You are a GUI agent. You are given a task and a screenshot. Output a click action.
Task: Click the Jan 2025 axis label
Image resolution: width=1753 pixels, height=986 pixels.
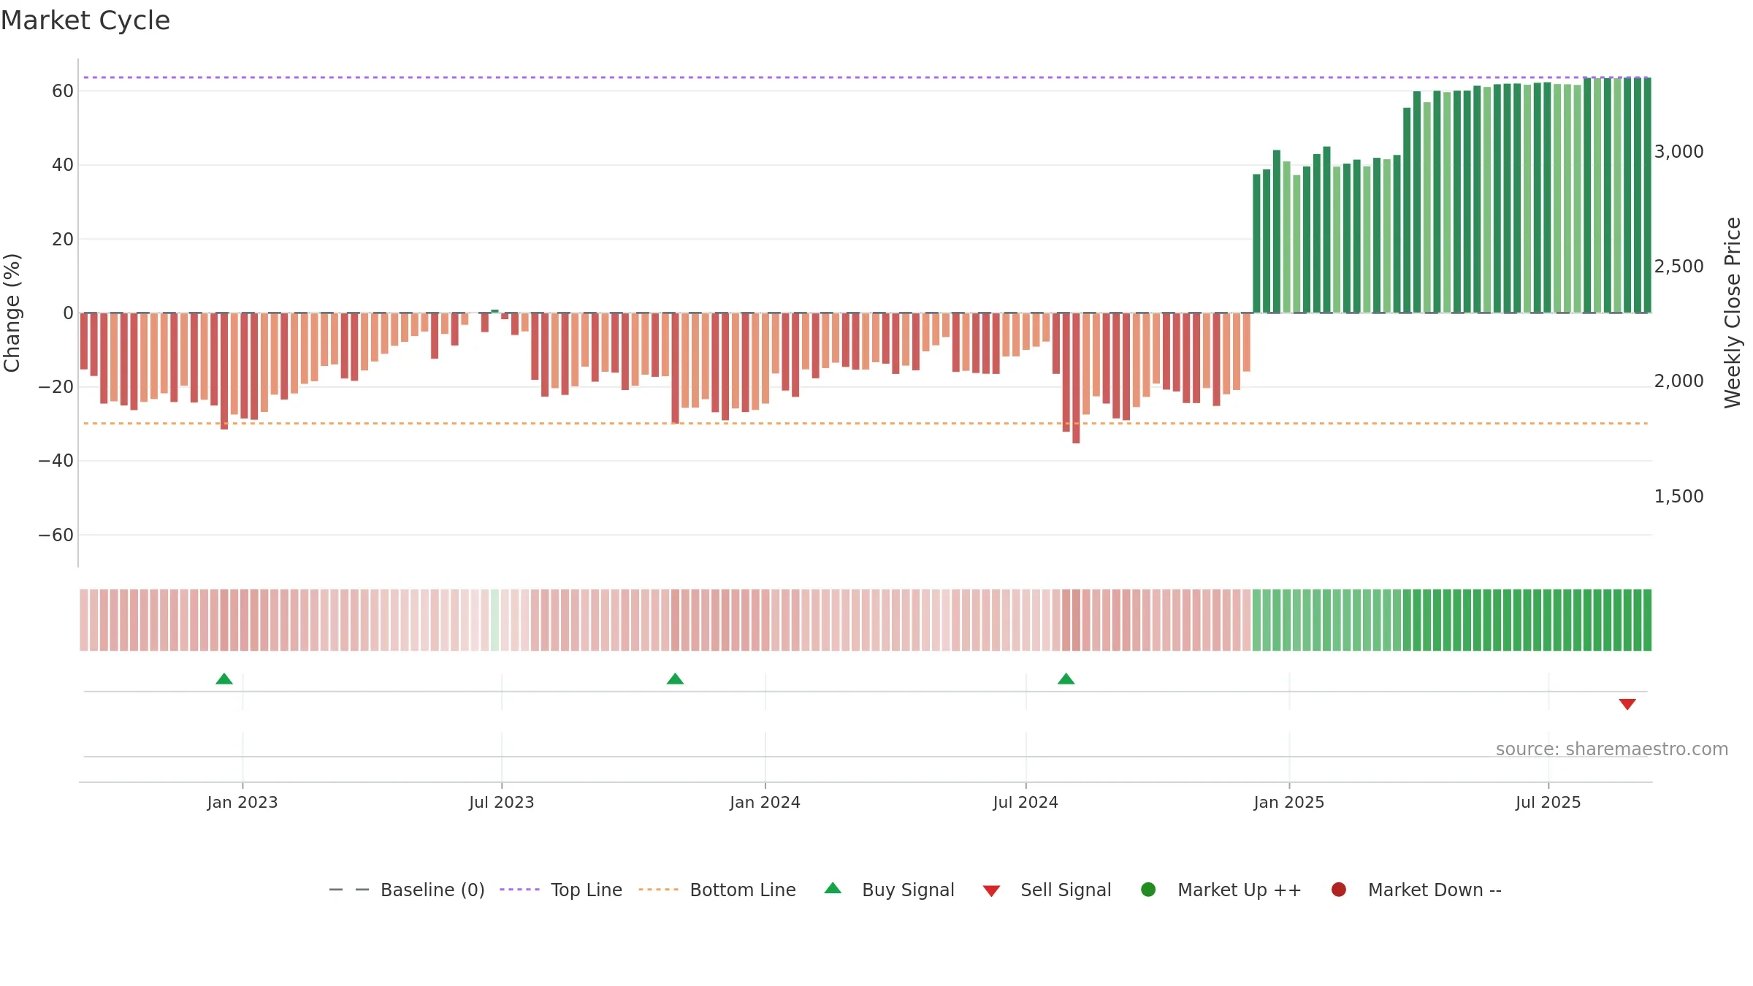point(1289,803)
